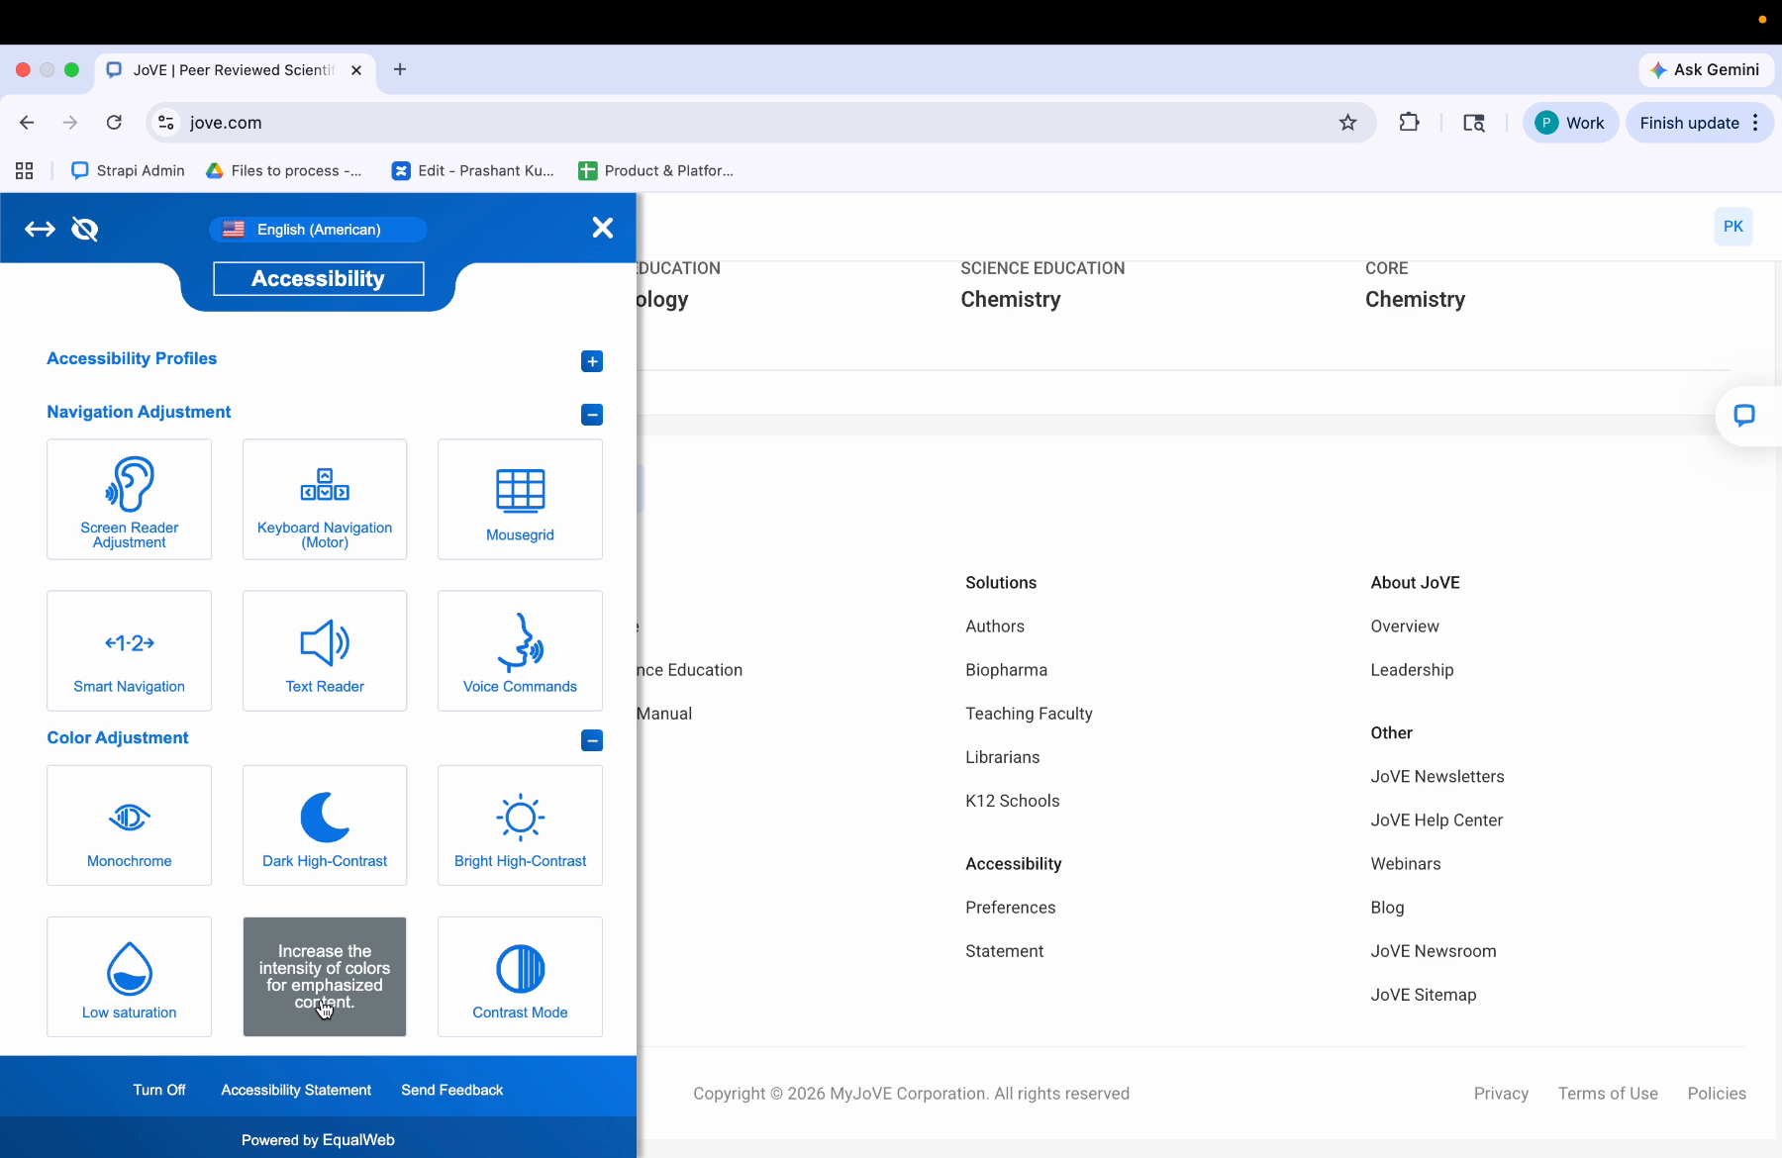
Task: Open the Ask Gemini button
Action: 1706,70
